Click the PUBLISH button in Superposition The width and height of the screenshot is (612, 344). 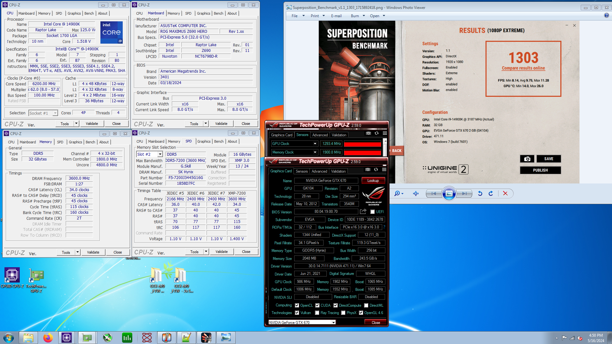pyautogui.click(x=540, y=170)
